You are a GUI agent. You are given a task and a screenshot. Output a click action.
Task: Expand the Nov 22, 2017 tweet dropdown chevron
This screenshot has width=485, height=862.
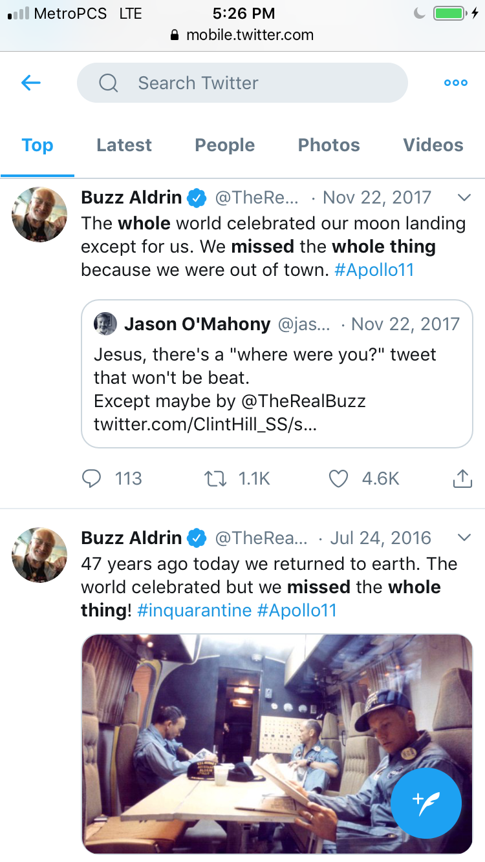(464, 198)
